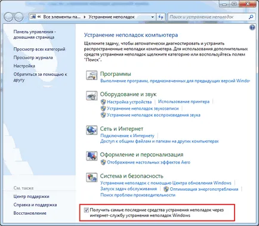Expand the arrow between Все элементы and Устранение неполадок

click(x=85, y=17)
